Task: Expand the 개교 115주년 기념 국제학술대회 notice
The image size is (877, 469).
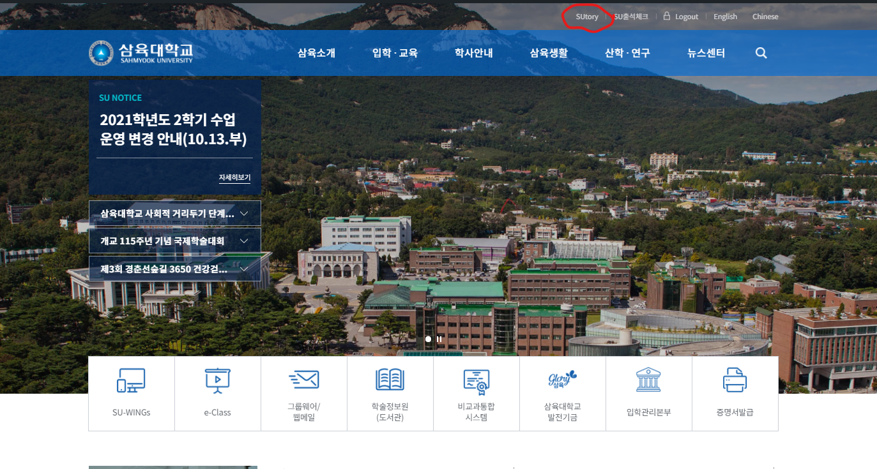Action: (174, 241)
